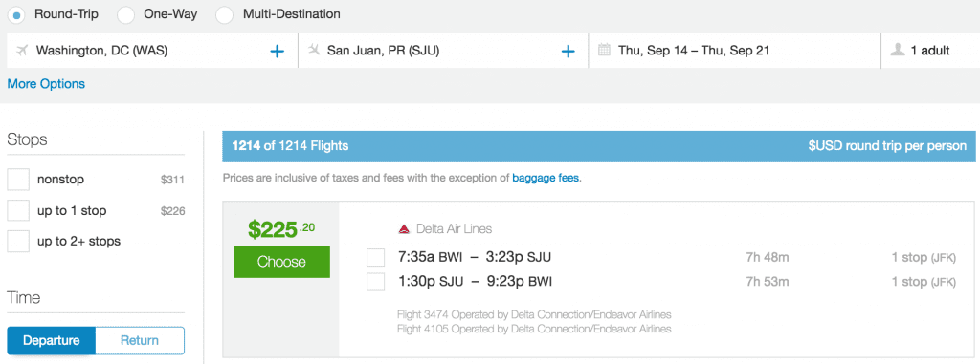Select the One-Way trip option
Viewport: 980px width, 364px height.
125,14
